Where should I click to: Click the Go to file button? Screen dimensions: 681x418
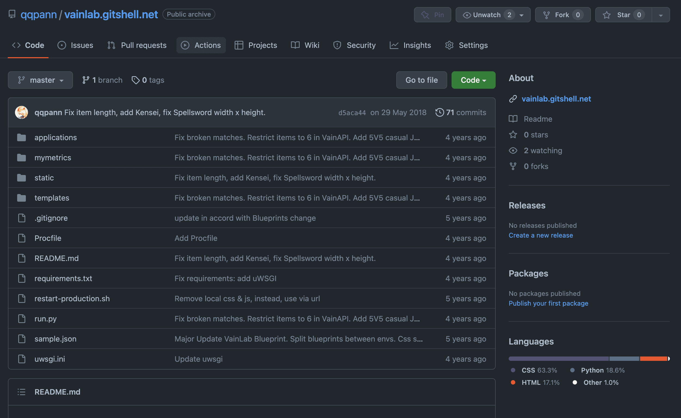pyautogui.click(x=421, y=80)
